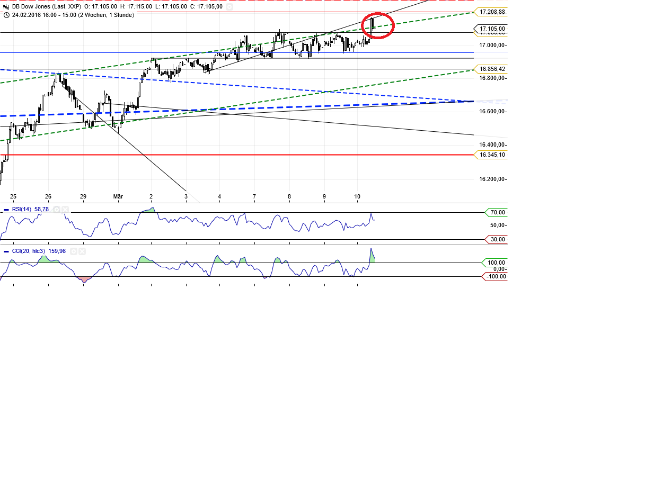
Task: Click the 16.856,42 price level marker
Action: [x=491, y=69]
